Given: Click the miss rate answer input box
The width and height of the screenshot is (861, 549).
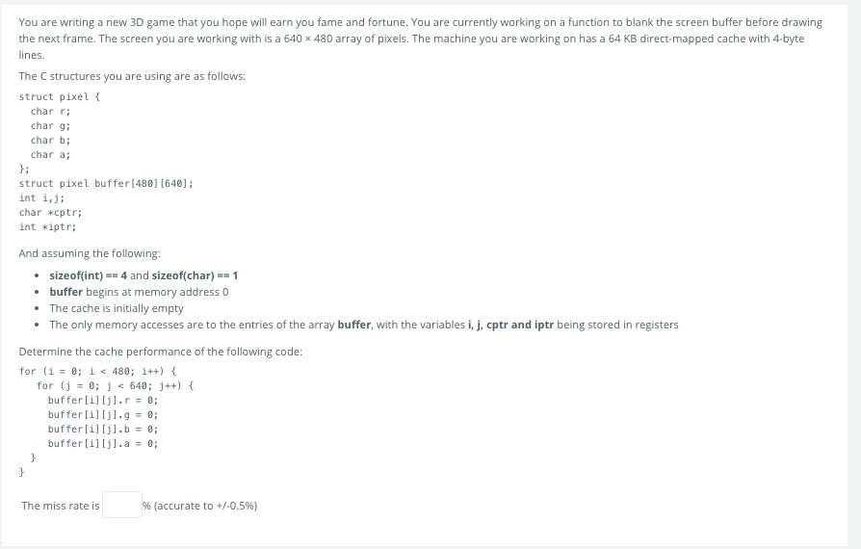Looking at the screenshot, I should [122, 505].
